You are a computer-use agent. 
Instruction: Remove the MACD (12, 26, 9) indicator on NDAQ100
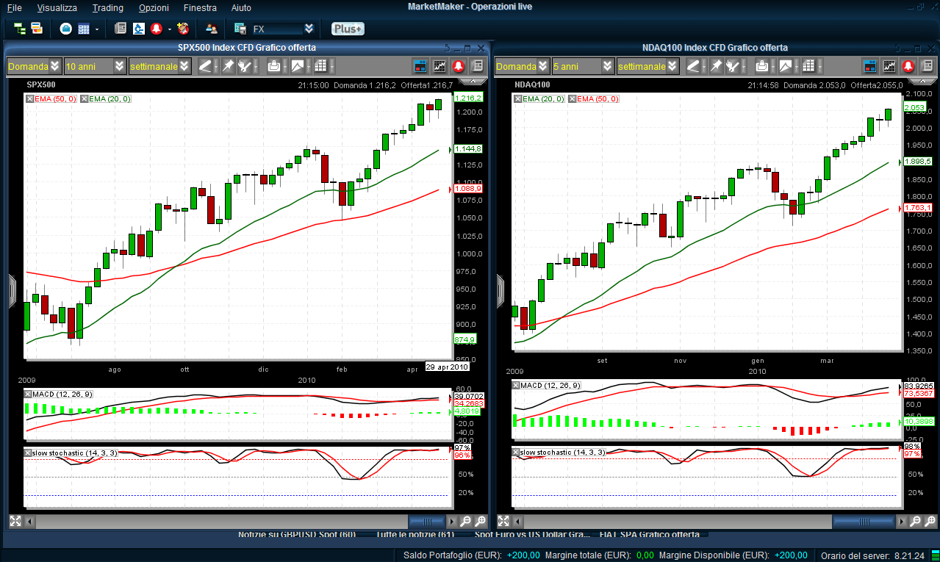516,385
